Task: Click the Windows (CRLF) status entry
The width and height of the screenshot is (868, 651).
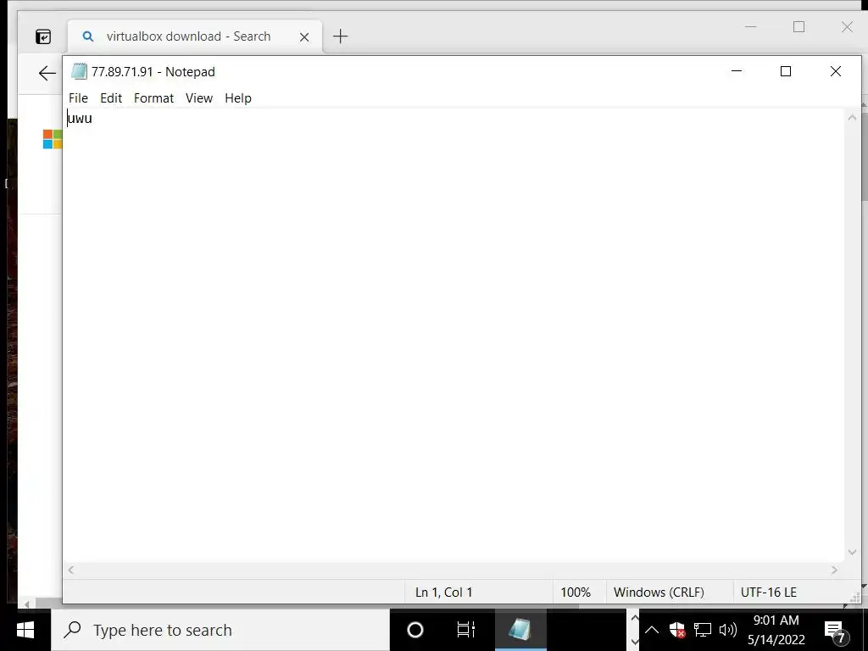Action: click(x=659, y=593)
